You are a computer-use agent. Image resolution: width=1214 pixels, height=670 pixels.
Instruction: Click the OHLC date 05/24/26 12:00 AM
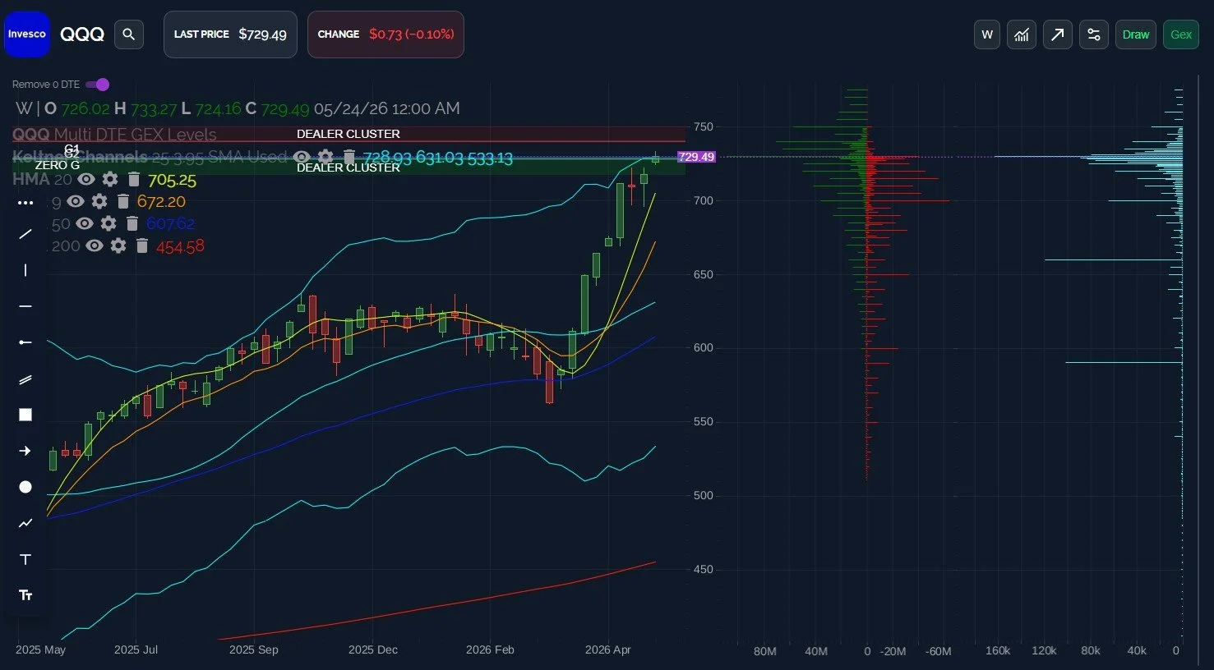[x=386, y=108]
